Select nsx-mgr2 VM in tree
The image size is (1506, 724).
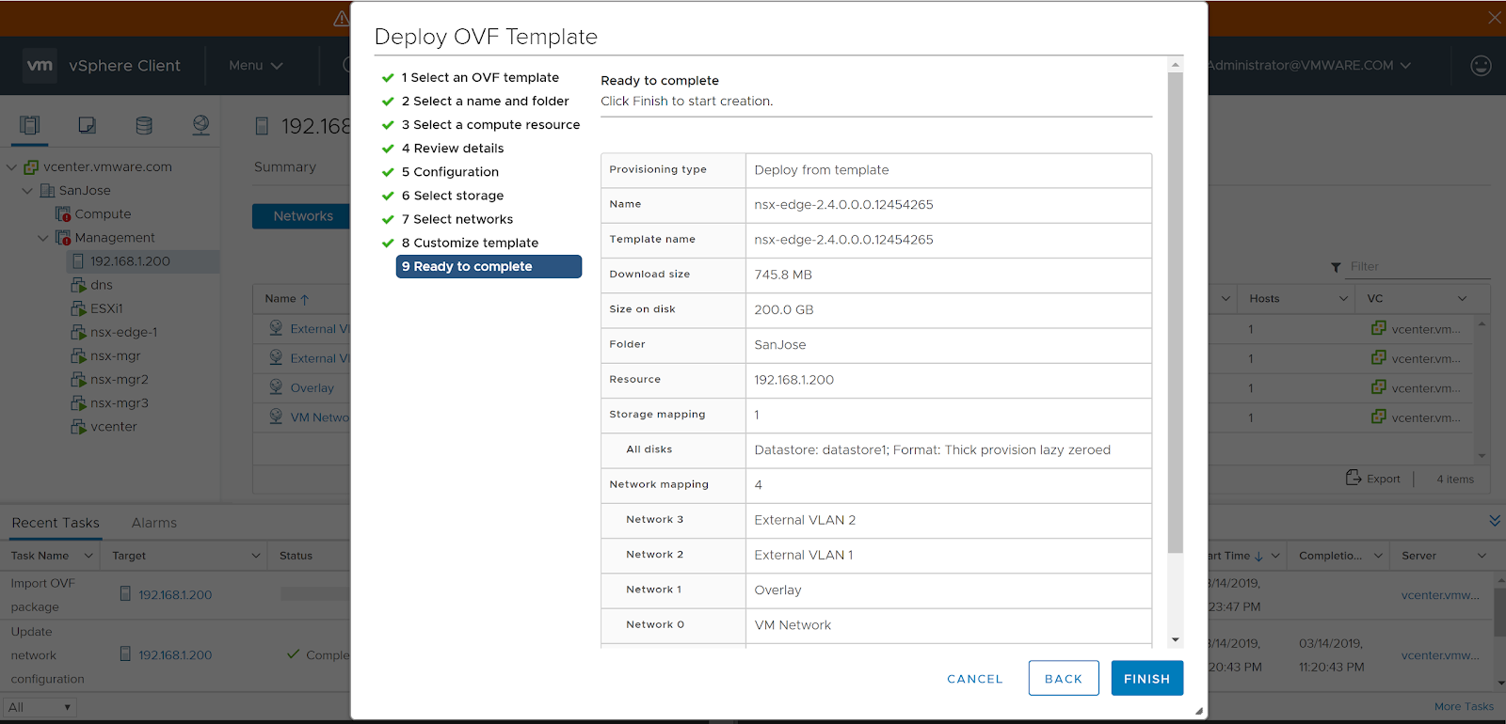(x=119, y=379)
